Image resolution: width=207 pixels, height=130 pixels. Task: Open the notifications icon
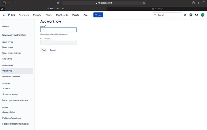coord(185,15)
